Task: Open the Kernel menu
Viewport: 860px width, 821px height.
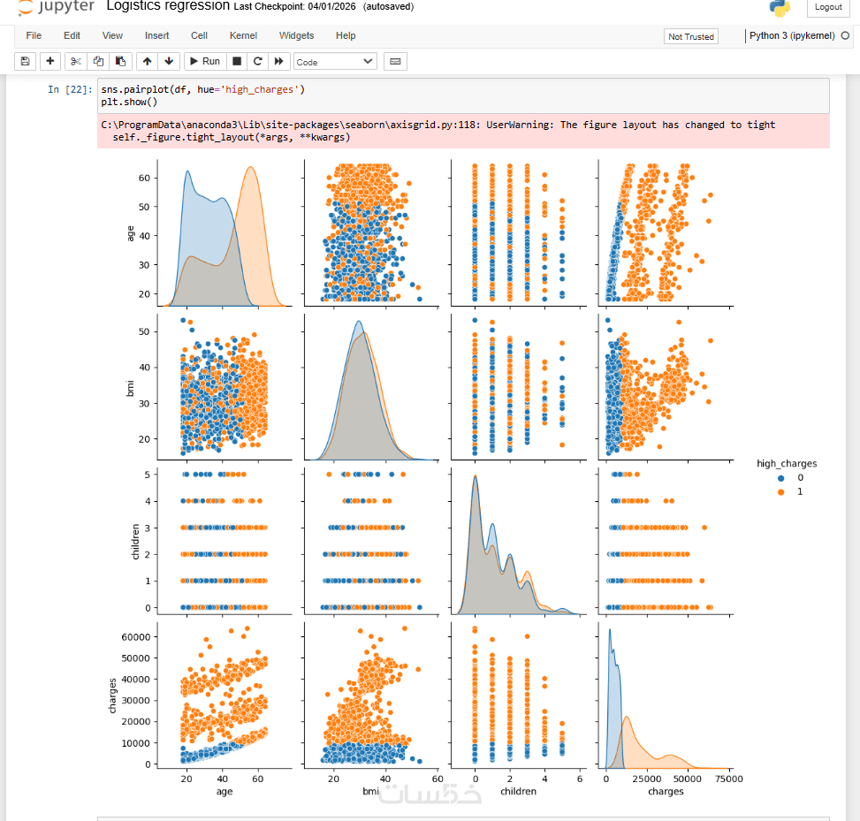Action: [x=243, y=35]
